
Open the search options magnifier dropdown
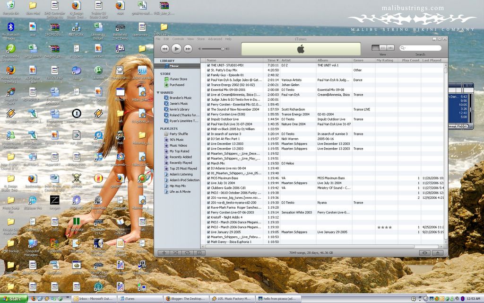click(x=403, y=48)
